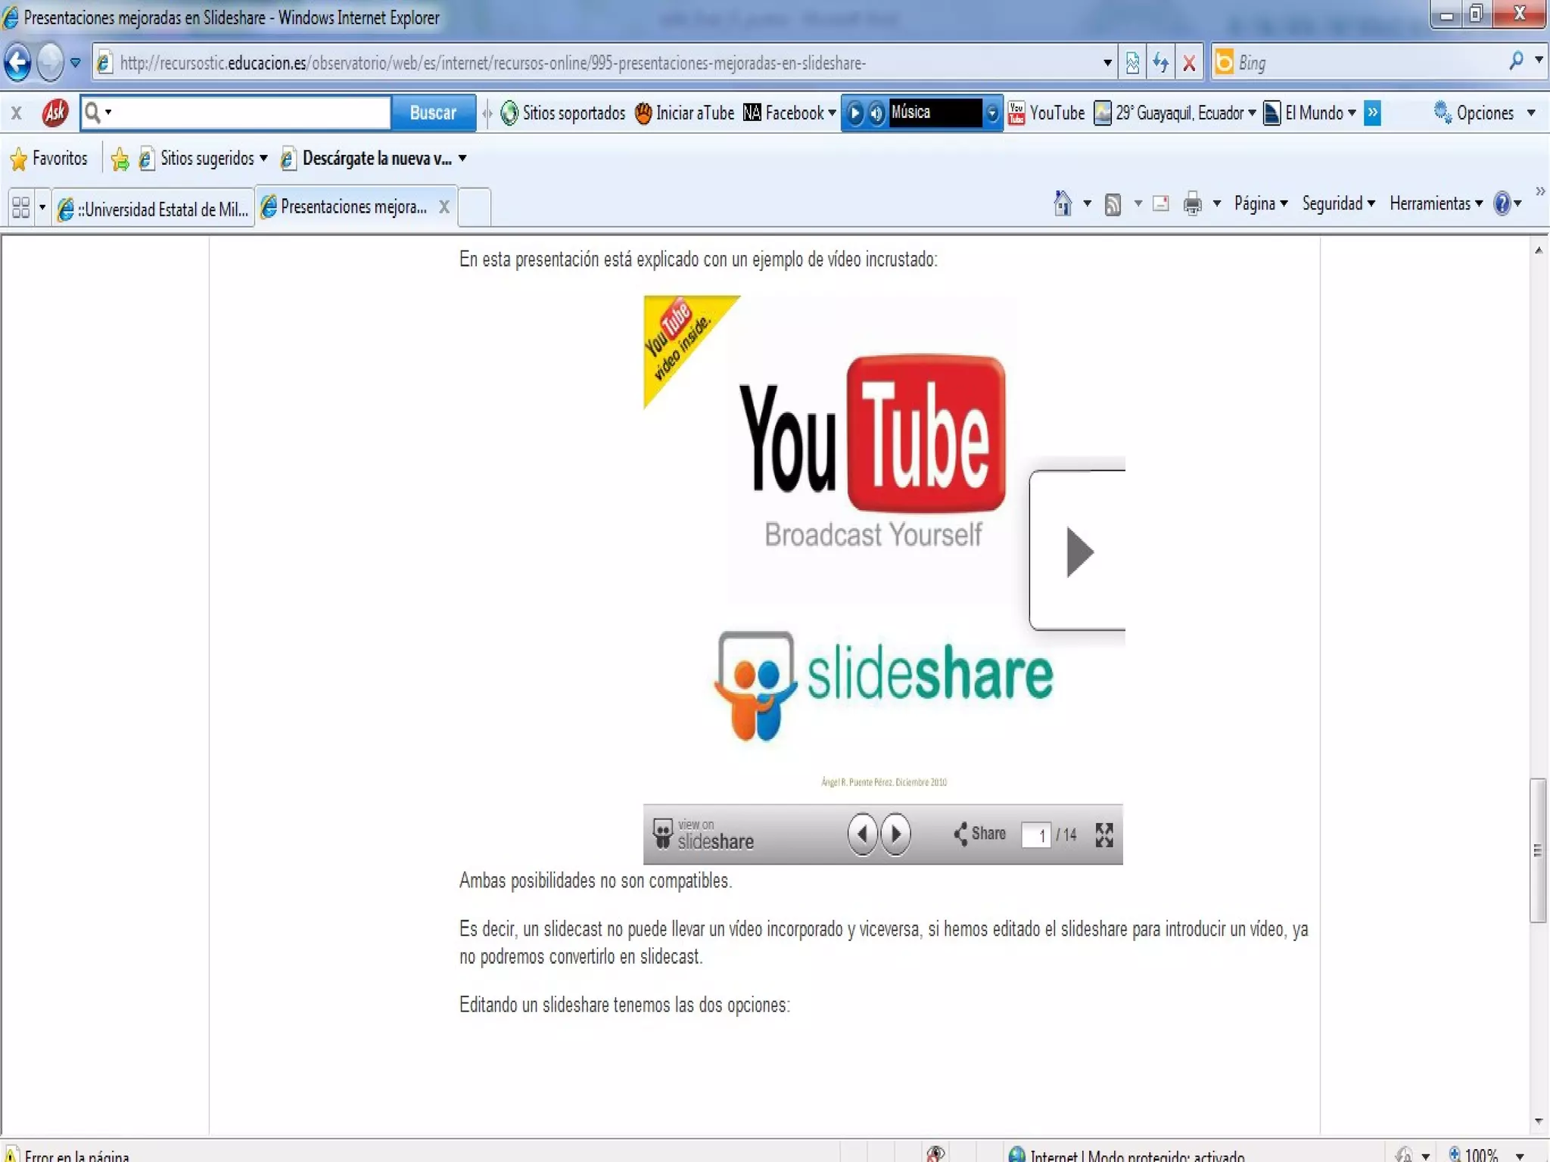Mute the Música toolbar player
Viewport: 1550px width, 1162px height.
click(x=876, y=113)
